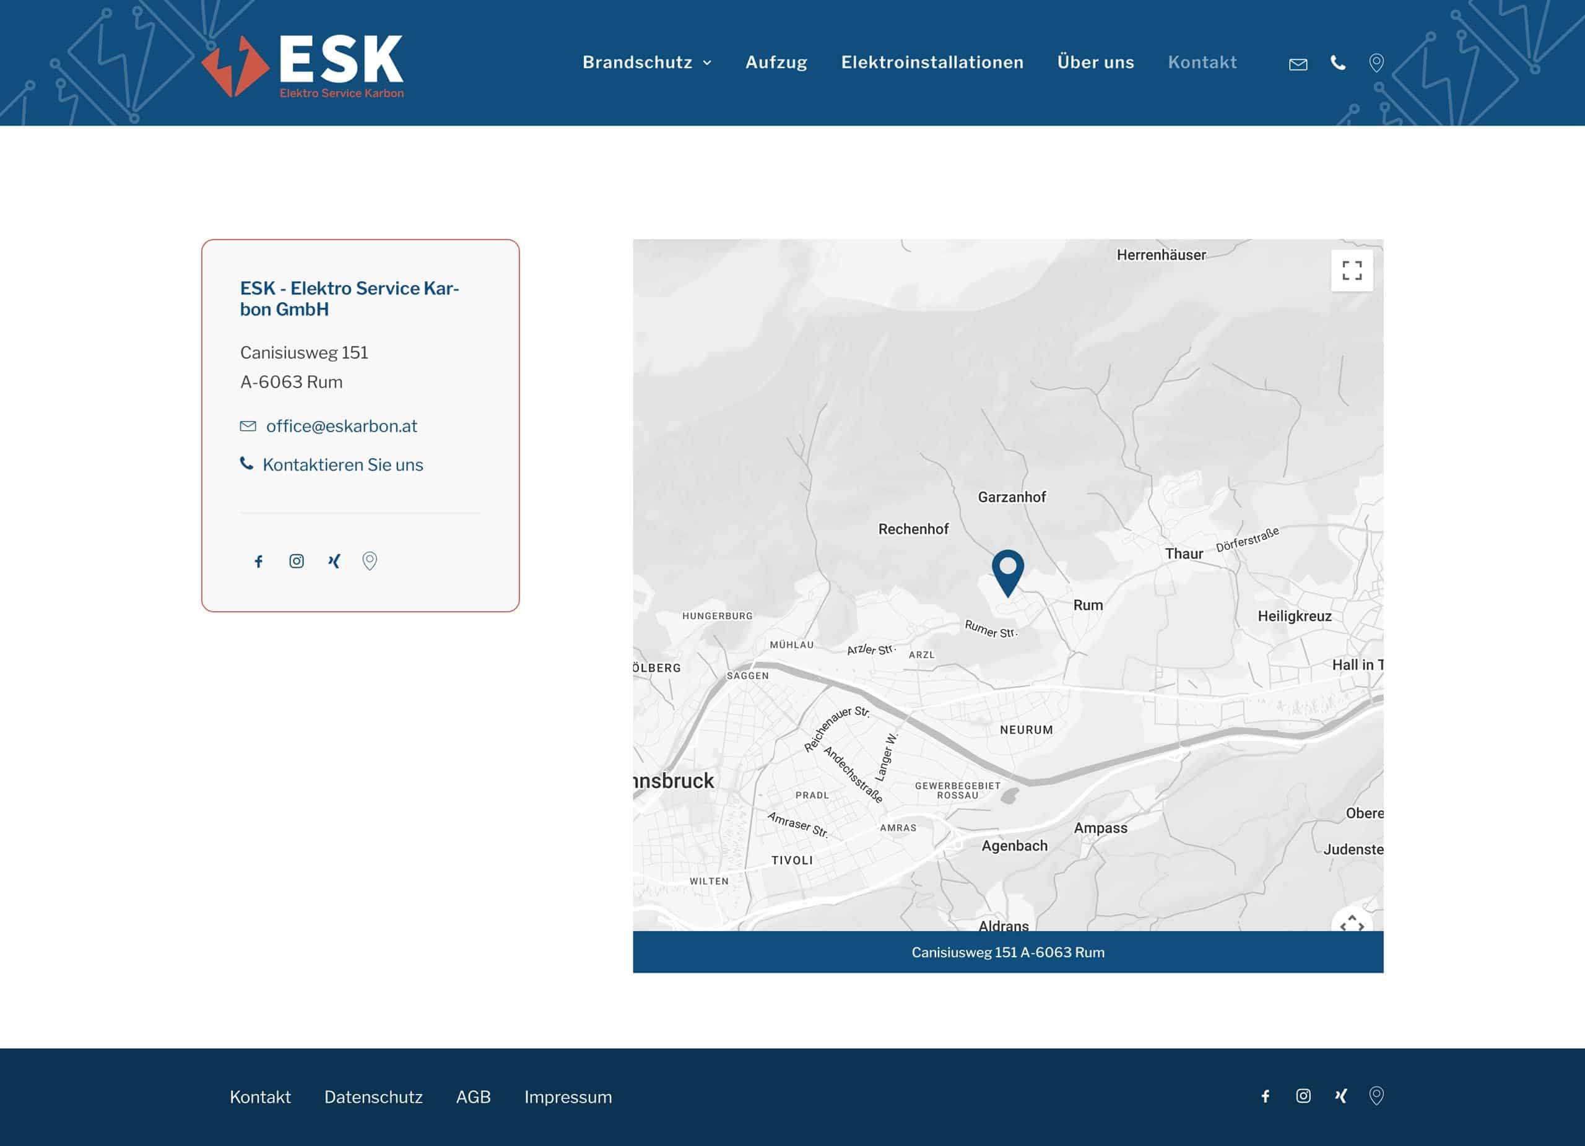
Task: Open Xing icon in contact card
Action: [x=334, y=561]
